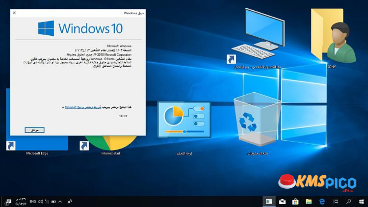Open the Microsoft software license terms link
The height and width of the screenshot is (207, 368).
[83, 107]
